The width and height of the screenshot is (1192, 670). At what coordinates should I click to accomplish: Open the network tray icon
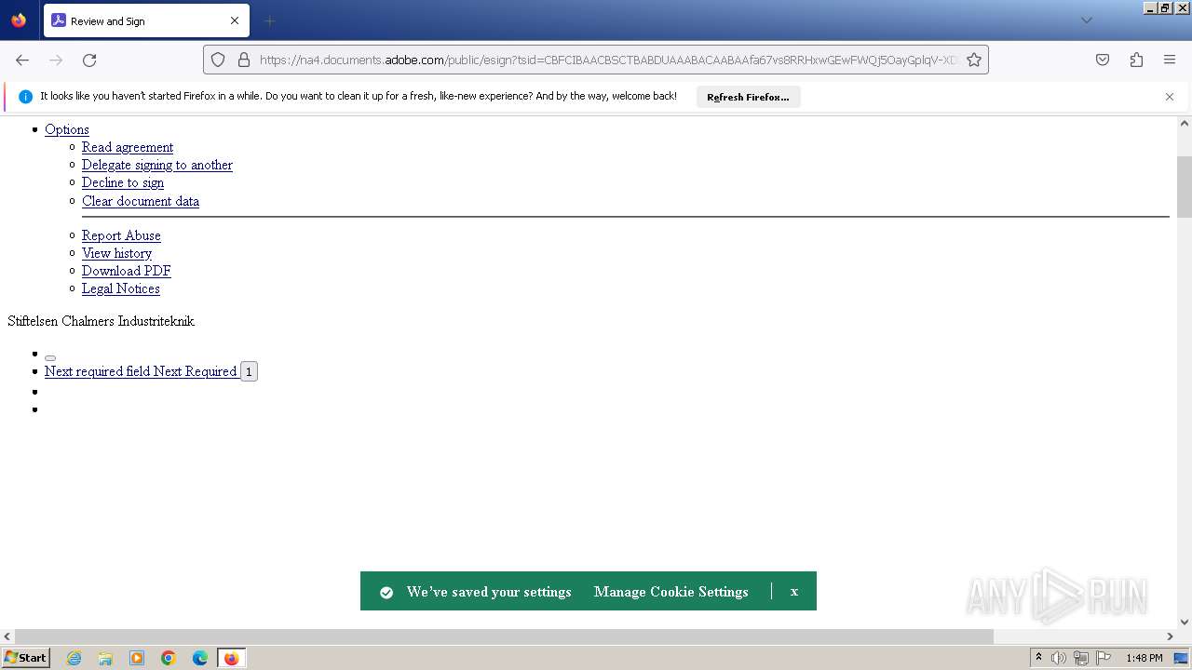1081,658
